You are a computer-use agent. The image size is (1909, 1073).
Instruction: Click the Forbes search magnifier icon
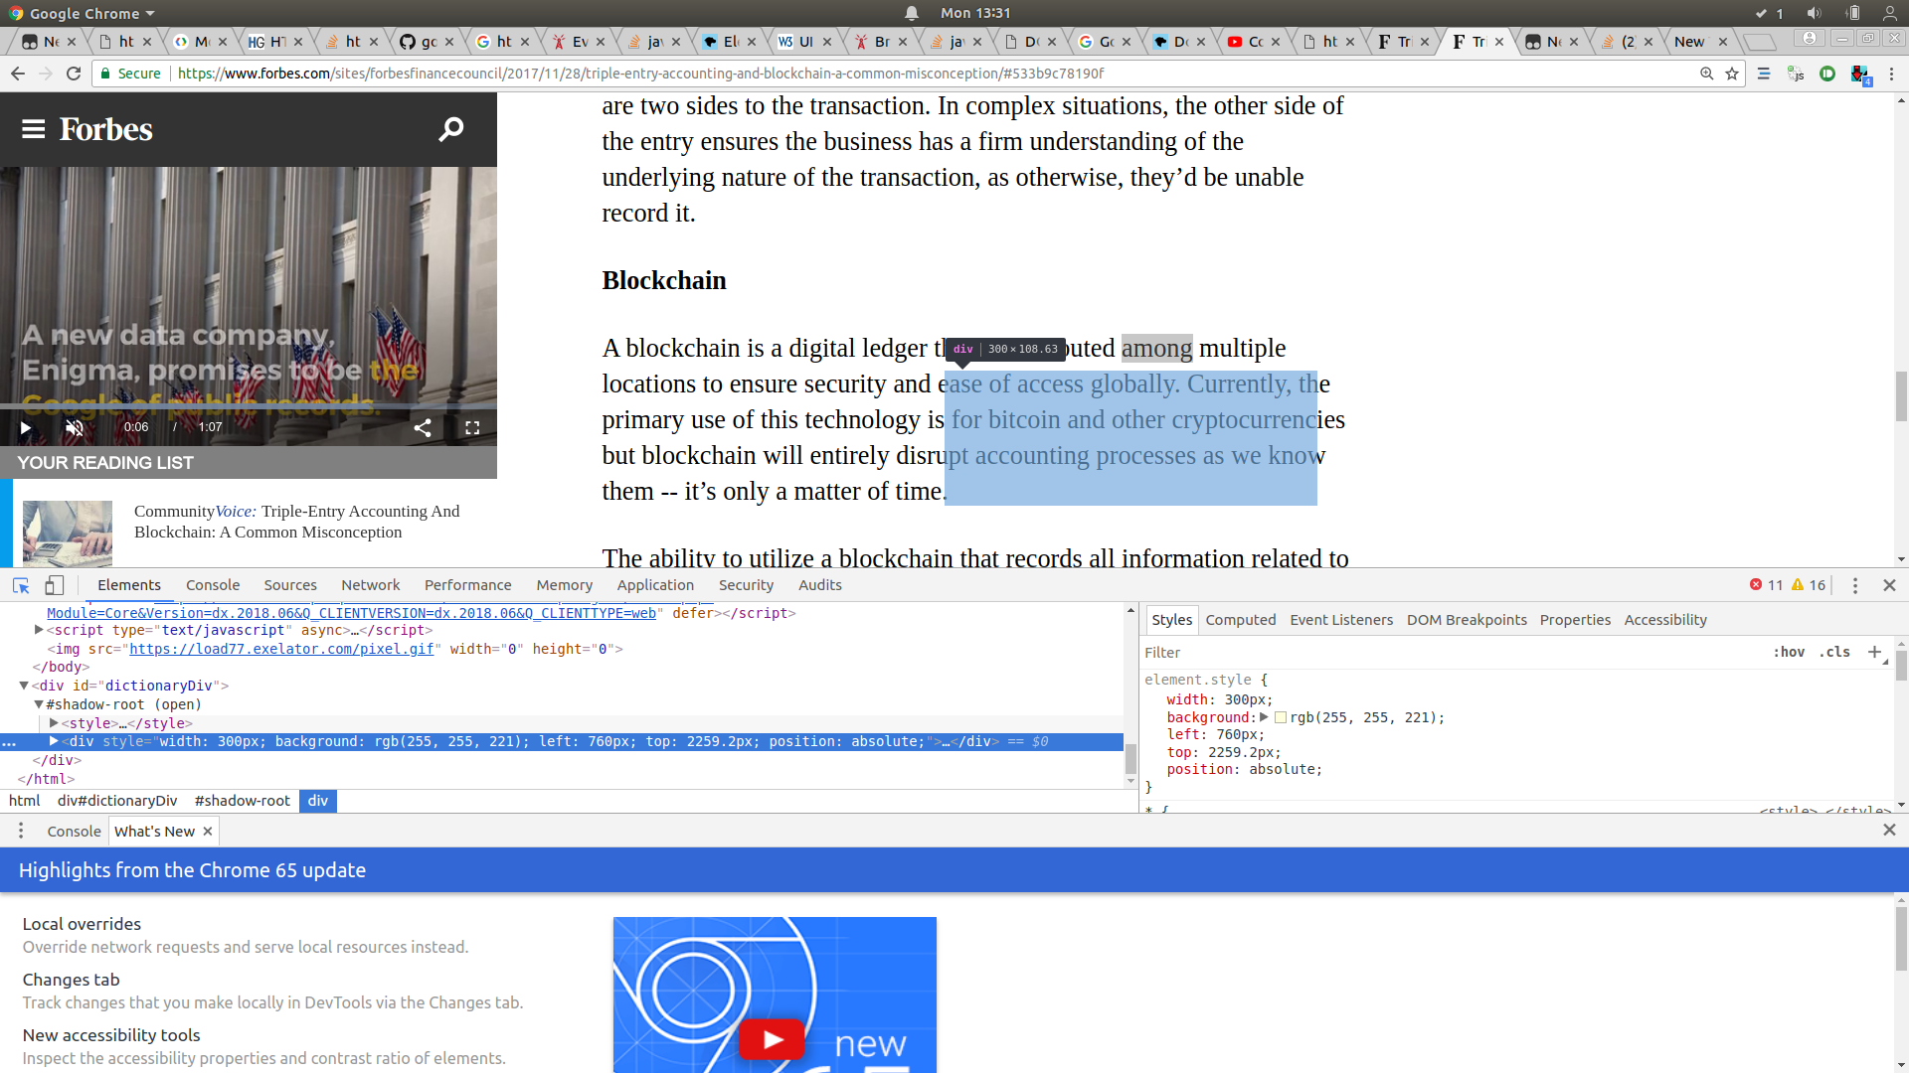point(451,129)
